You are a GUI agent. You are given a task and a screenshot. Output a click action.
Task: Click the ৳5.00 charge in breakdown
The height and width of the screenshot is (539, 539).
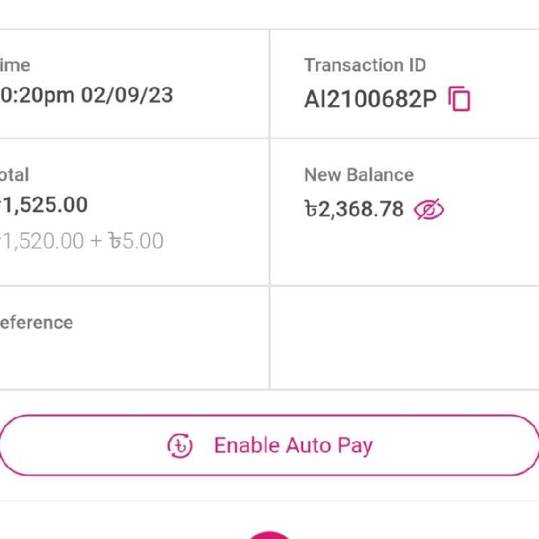pyautogui.click(x=137, y=241)
